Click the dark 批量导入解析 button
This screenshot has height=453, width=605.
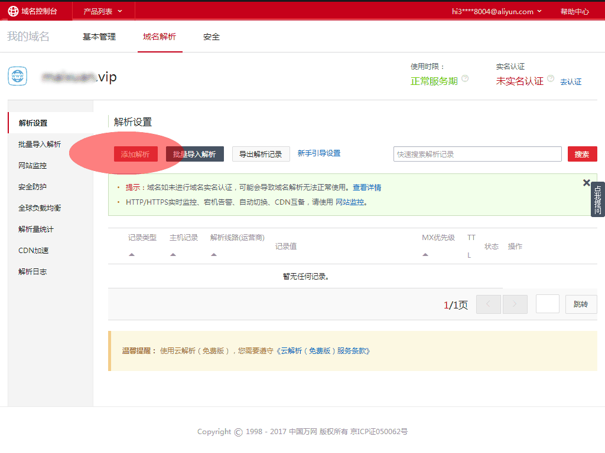[x=195, y=154]
